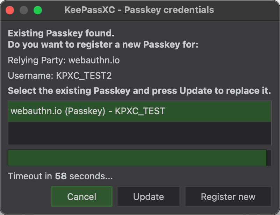The height and width of the screenshot is (215, 280).
Task: Click the 'Do you want to register' question text
Action: 103,45
